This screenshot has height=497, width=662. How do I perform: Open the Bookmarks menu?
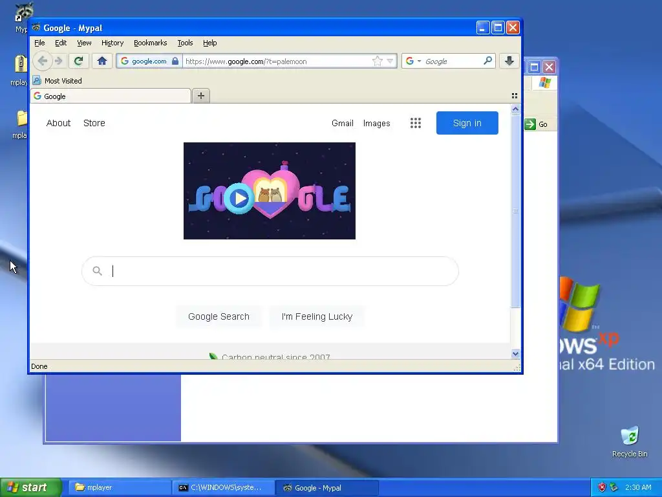150,43
